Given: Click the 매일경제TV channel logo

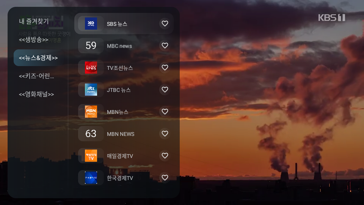Looking at the screenshot, I should 91,156.
